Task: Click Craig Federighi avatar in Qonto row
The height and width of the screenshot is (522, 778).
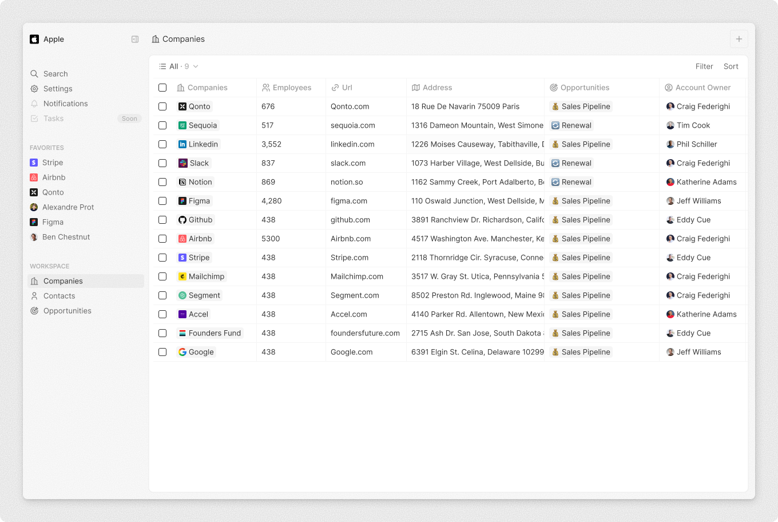Action: coord(670,106)
